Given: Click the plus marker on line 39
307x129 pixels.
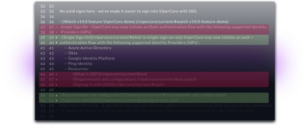Looking at the screenshot, I should click(x=57, y=38).
